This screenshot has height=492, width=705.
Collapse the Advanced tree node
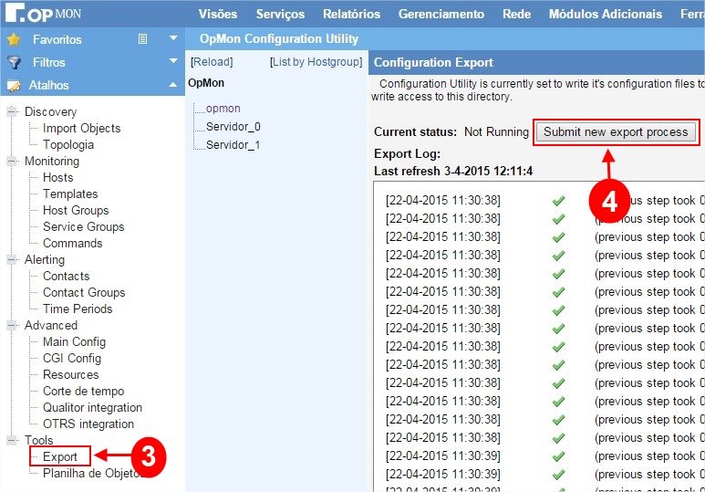click(12, 326)
